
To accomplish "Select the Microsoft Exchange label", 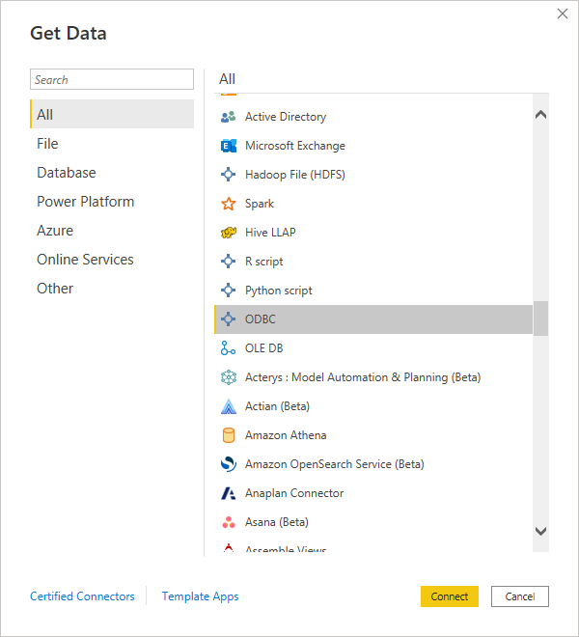I will (295, 146).
